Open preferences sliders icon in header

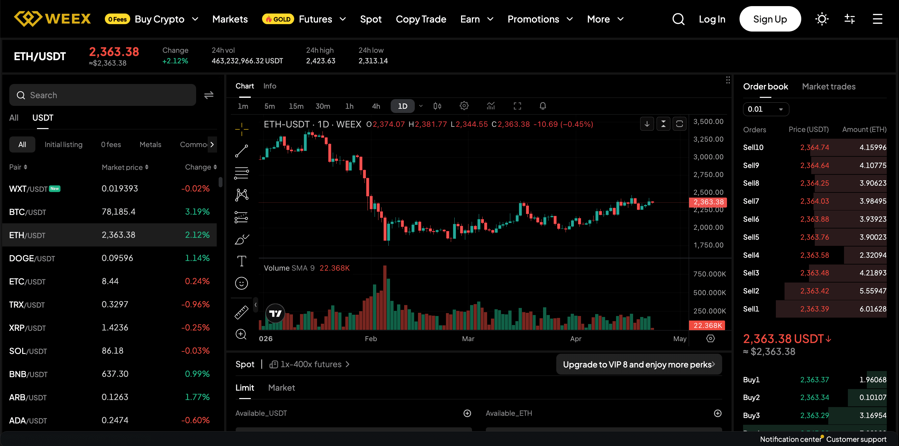point(849,19)
